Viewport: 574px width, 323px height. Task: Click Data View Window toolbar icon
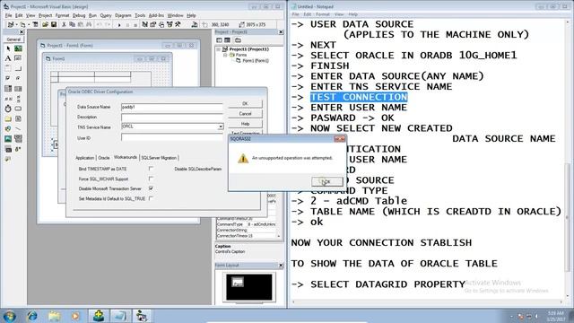click(x=195, y=24)
